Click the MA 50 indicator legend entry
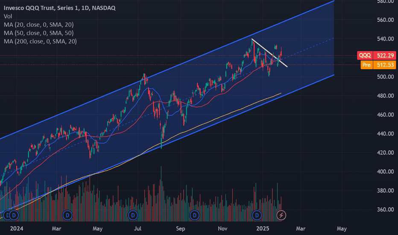This screenshot has height=235, width=398. point(38,33)
